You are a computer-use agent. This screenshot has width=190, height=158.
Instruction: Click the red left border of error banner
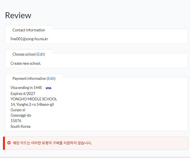(x=4, y=143)
